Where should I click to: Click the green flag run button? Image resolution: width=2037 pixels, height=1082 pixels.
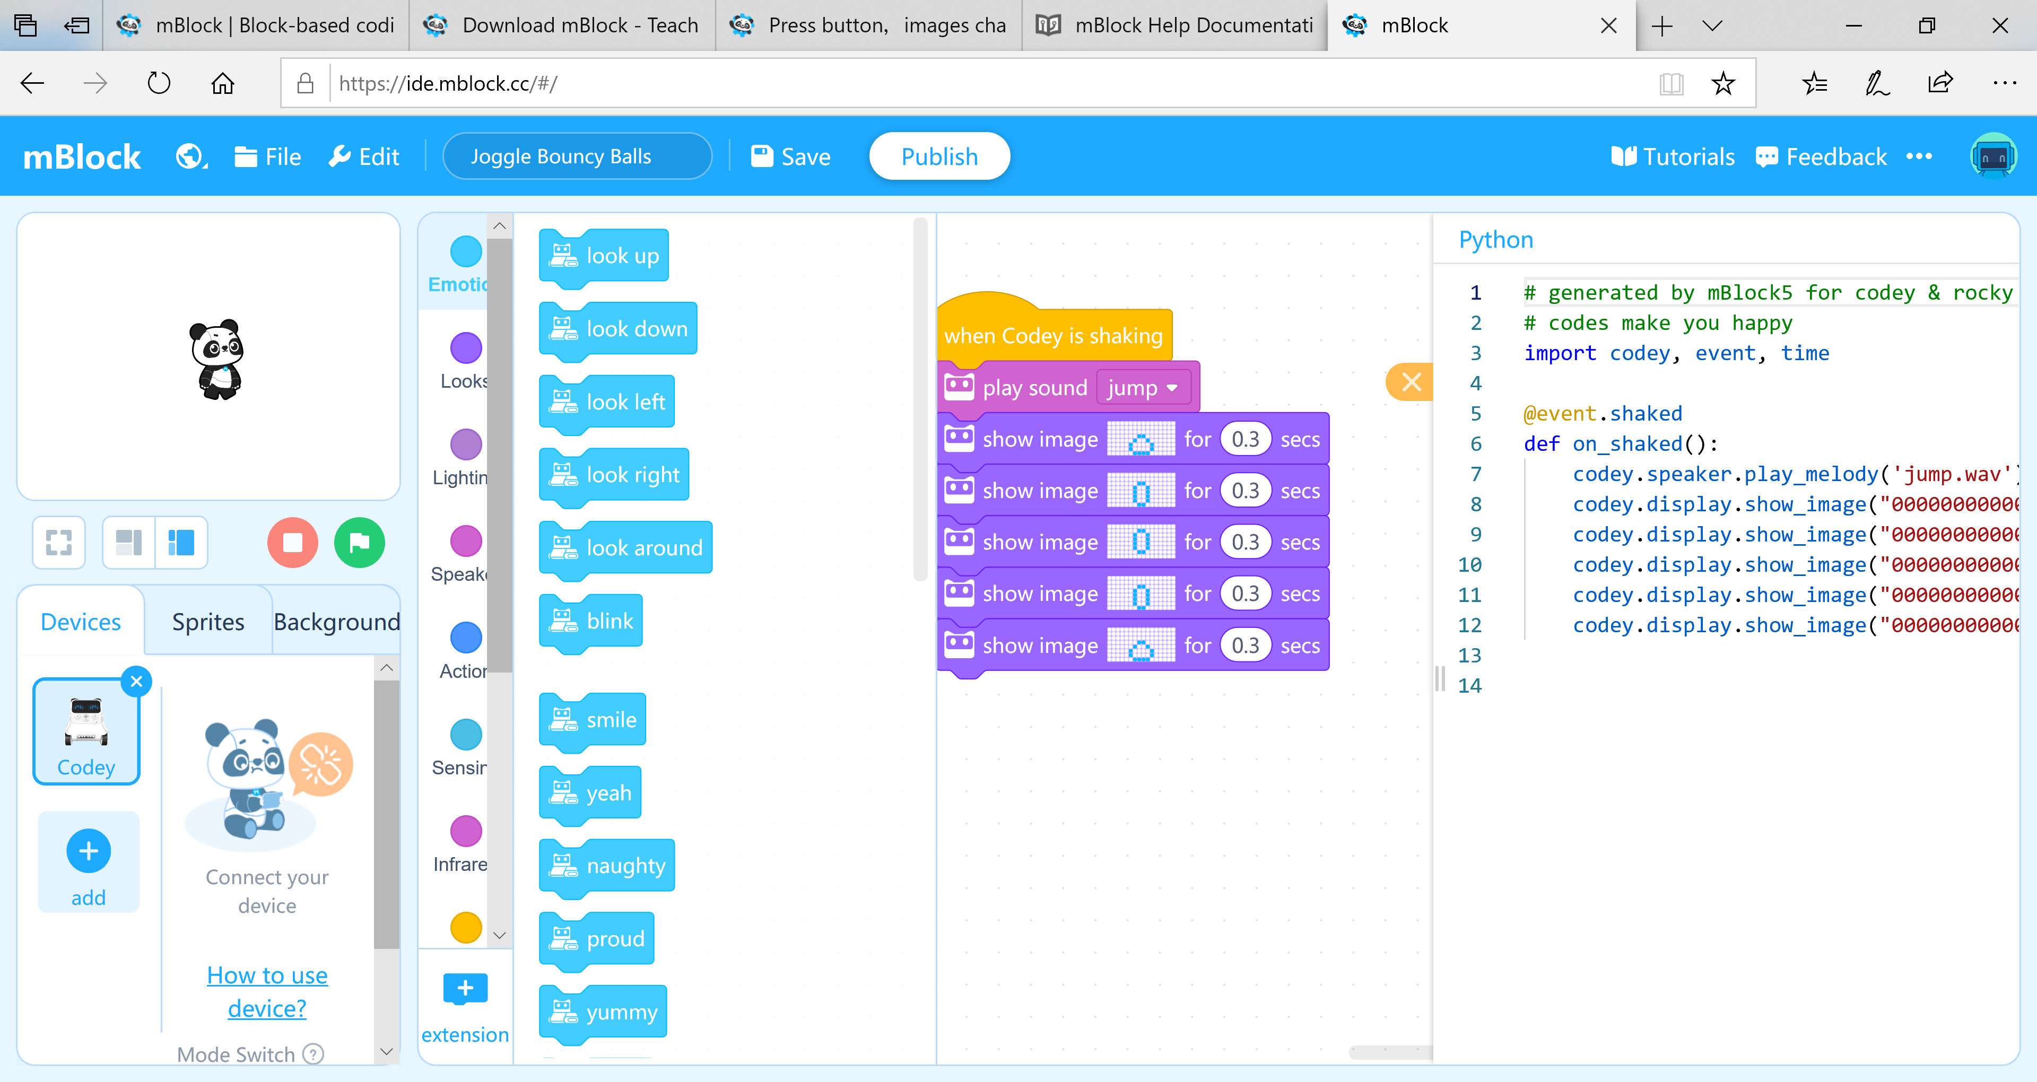click(359, 543)
